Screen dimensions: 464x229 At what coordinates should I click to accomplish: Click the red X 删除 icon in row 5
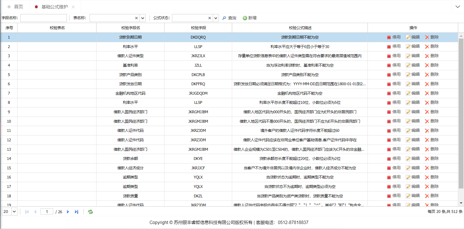(x=427, y=75)
